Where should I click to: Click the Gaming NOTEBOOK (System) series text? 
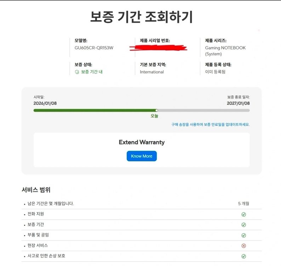pos(225,51)
